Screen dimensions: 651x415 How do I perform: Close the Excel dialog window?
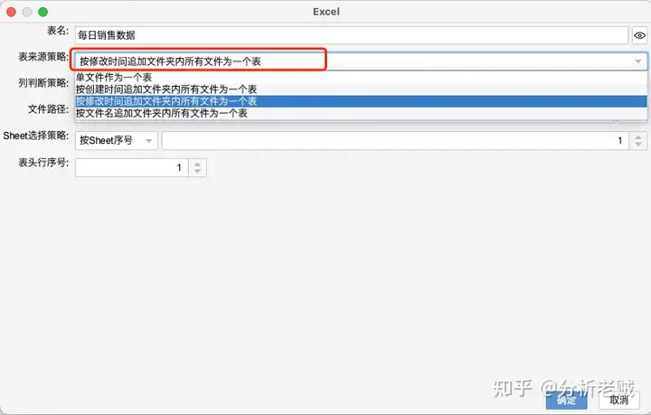click(x=12, y=12)
